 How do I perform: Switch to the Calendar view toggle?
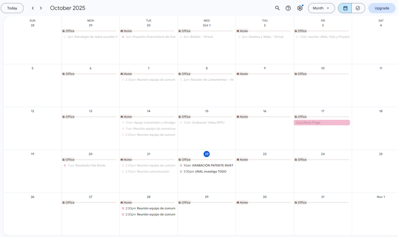345,8
